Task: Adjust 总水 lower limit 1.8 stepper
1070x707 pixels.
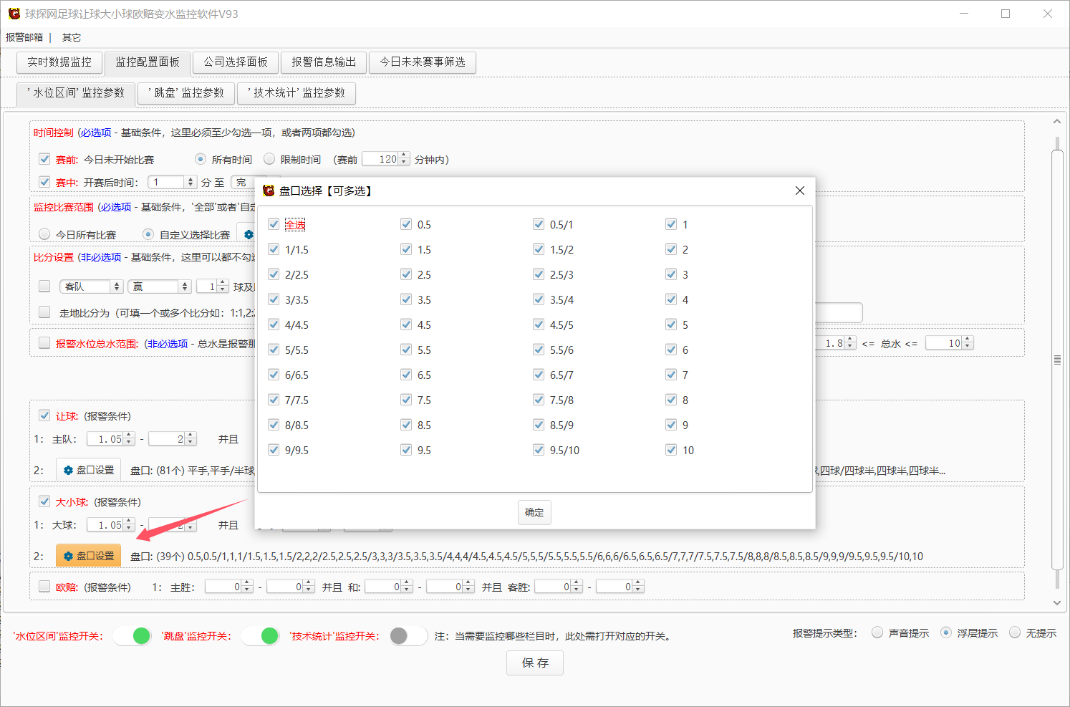Action: coord(850,343)
